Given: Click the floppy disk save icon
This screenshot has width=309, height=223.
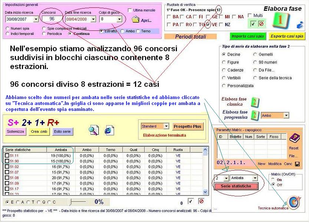Looking at the screenshot, I should pyautogui.click(x=298, y=164).
